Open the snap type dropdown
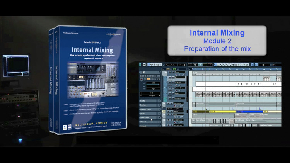The height and width of the screenshot is (163, 290). [264, 65]
